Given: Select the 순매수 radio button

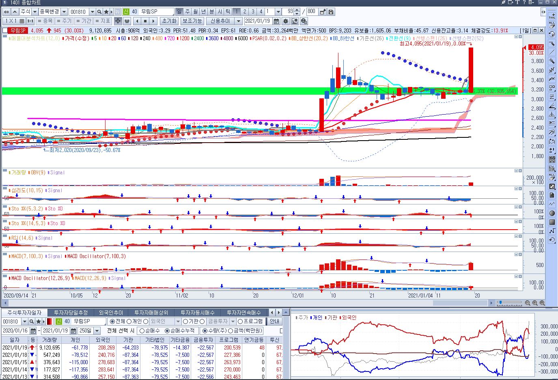Looking at the screenshot, I should 142,331.
